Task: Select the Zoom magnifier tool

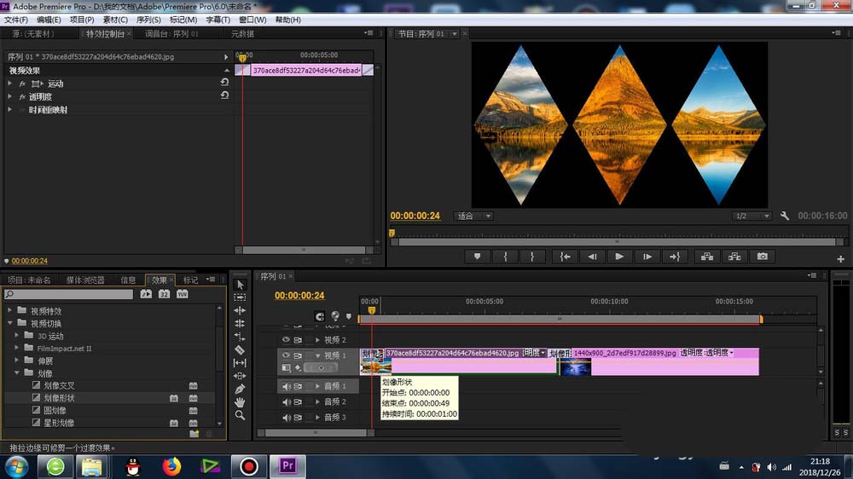Action: [x=240, y=415]
